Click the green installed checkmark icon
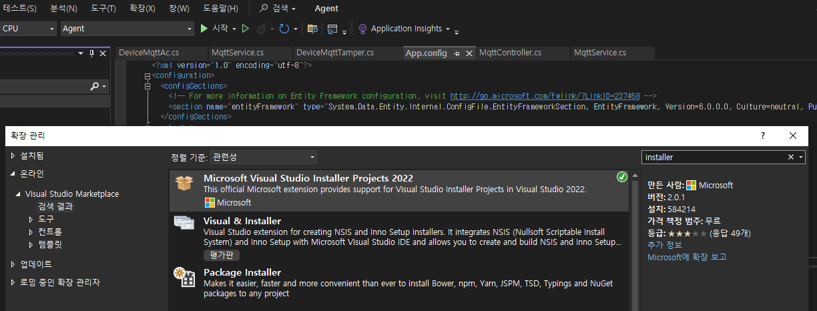 (x=621, y=177)
